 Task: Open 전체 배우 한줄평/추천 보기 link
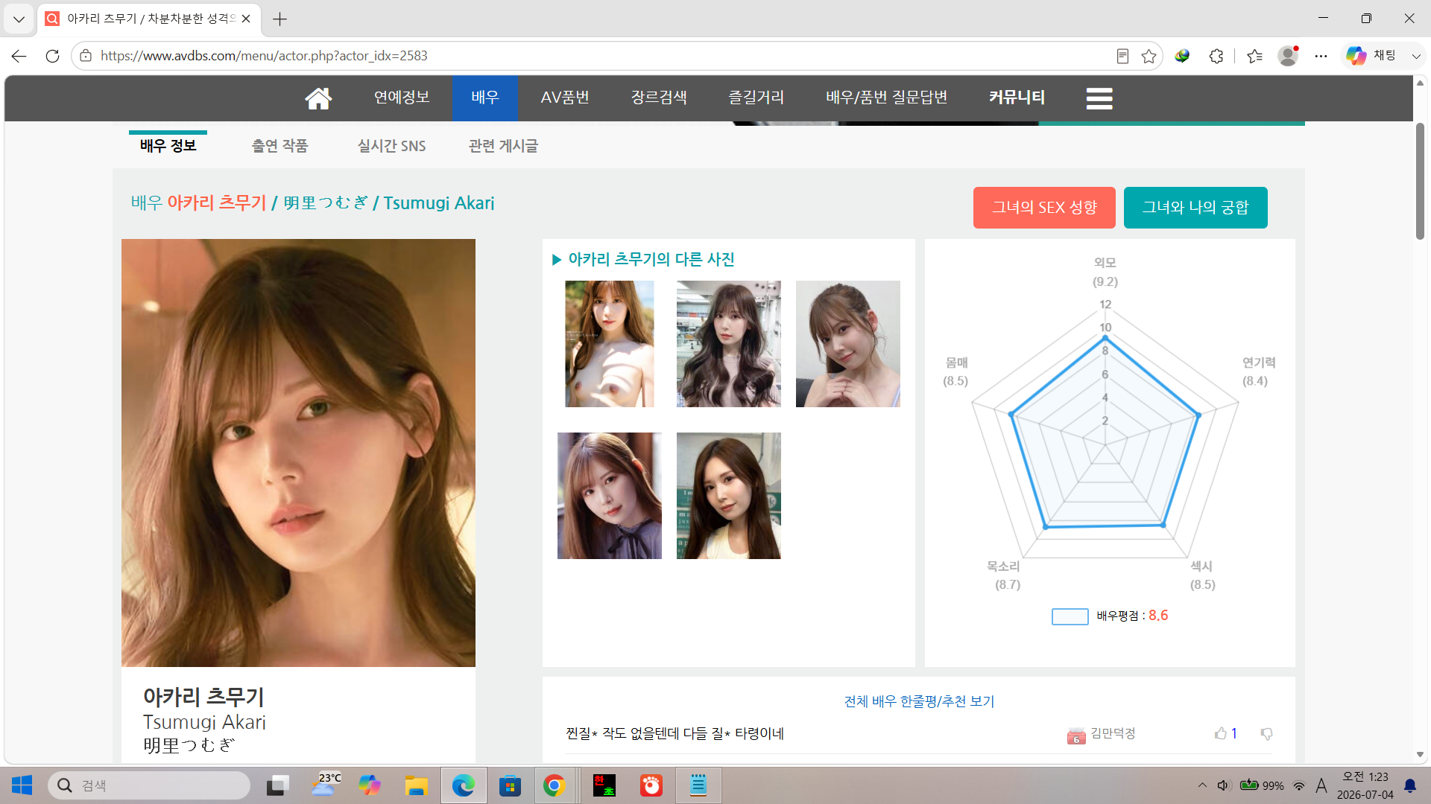(x=919, y=701)
